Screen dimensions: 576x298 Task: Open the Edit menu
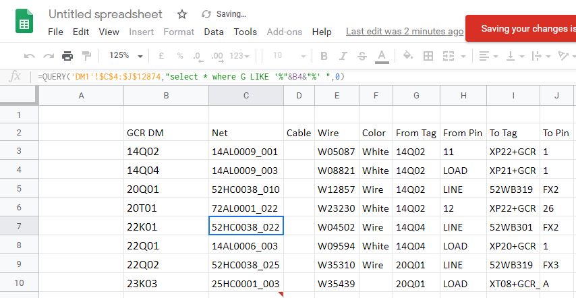(x=81, y=32)
